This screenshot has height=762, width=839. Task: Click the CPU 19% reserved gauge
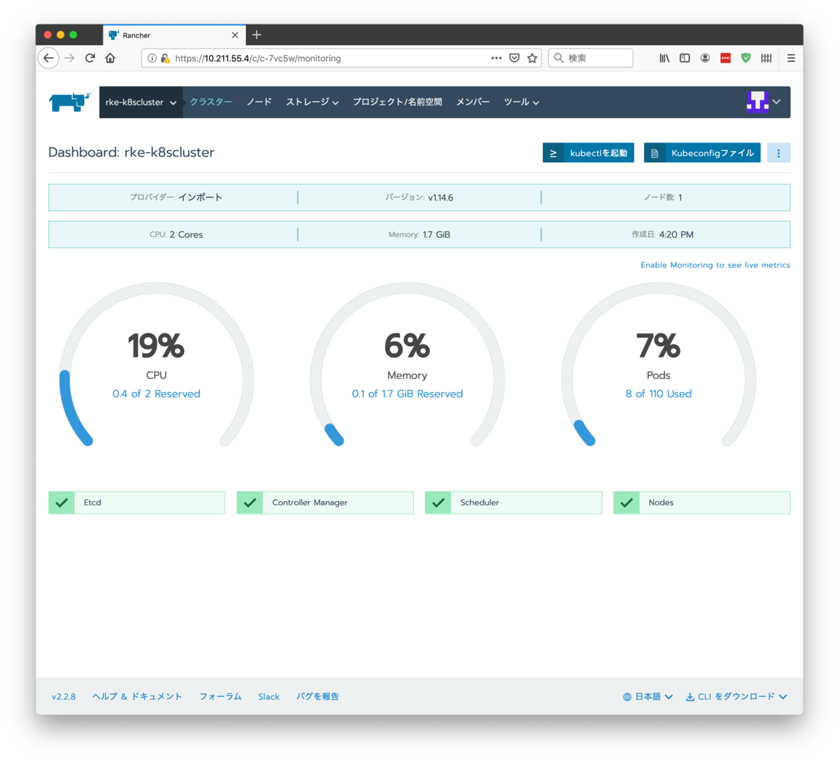pos(157,365)
